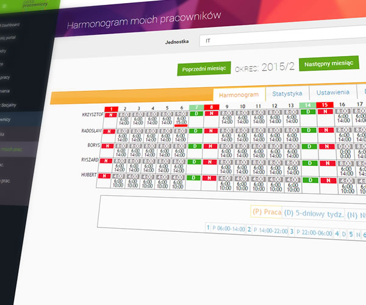
Task: Open Krzysztof's red N badge on day 8
Action: tap(212, 113)
